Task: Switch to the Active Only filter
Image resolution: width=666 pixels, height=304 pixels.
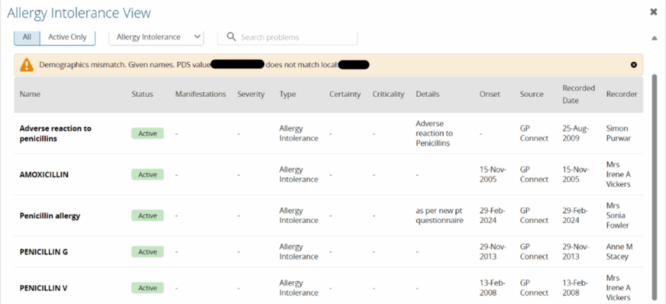Action: (68, 37)
